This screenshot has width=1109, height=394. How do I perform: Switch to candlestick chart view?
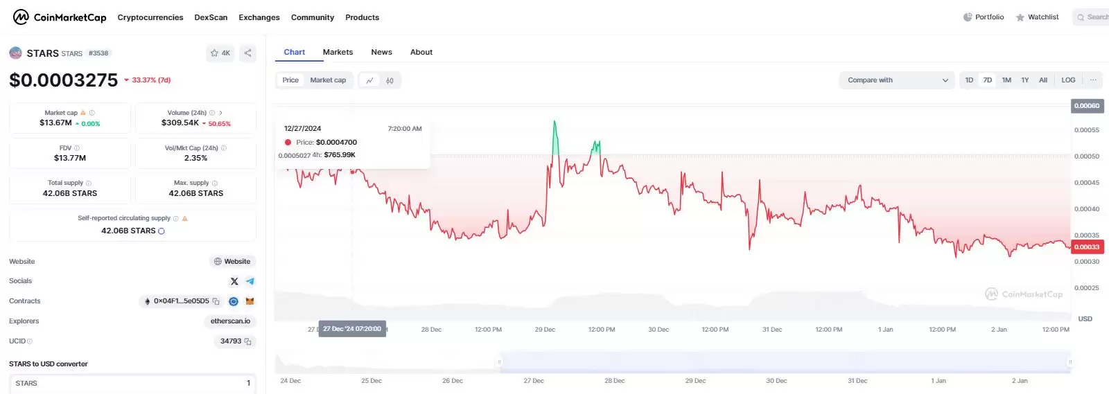390,80
